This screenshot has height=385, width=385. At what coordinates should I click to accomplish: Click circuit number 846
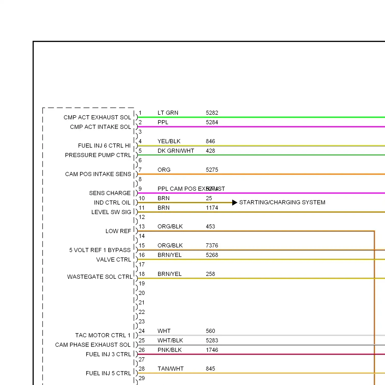point(210,141)
